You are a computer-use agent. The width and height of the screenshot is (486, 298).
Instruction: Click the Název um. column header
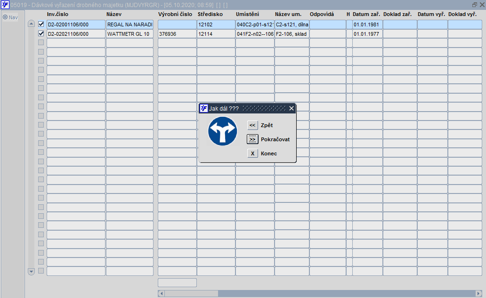click(288, 14)
